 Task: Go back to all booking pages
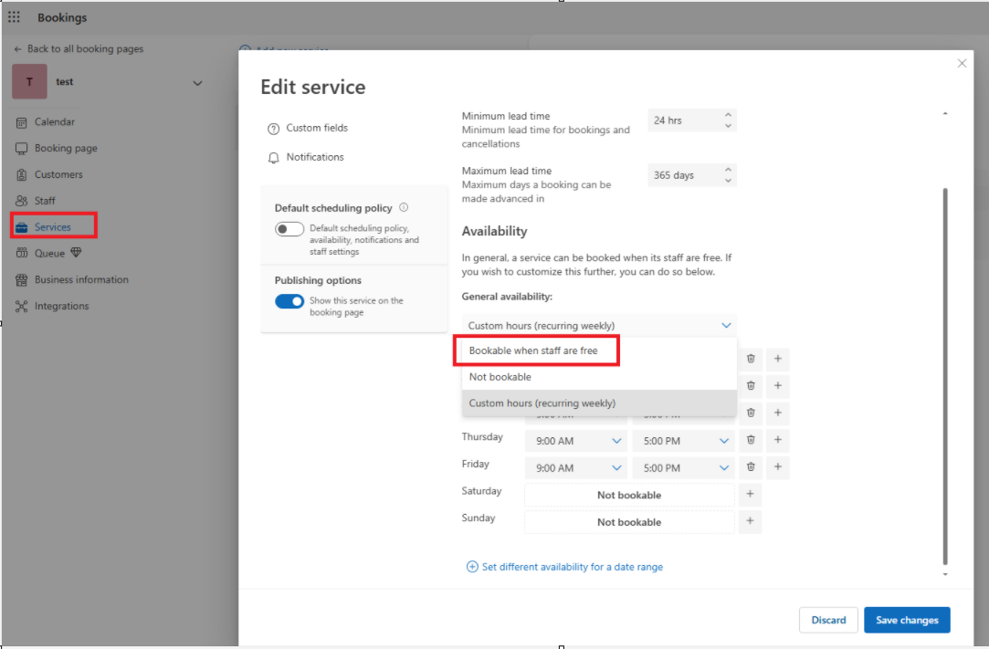tap(79, 48)
